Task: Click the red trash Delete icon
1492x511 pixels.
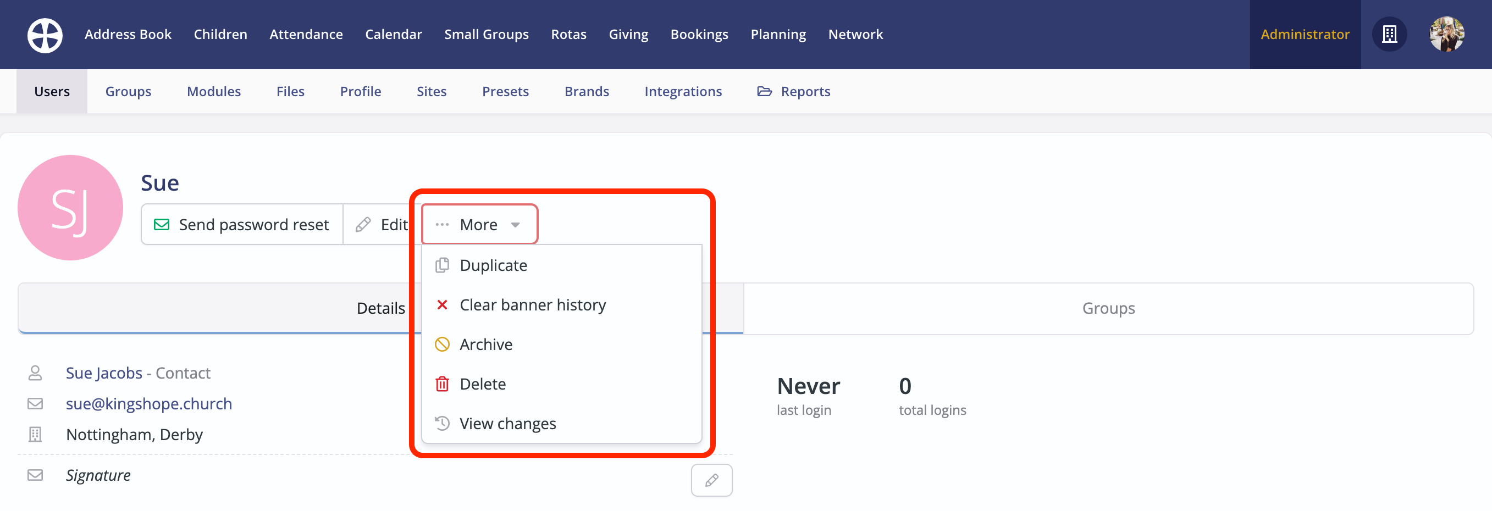Action: pyautogui.click(x=443, y=384)
